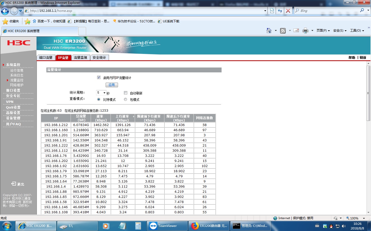Select the 比特模式 radio button
The width and height of the screenshot is (371, 231).
[x=99, y=99]
